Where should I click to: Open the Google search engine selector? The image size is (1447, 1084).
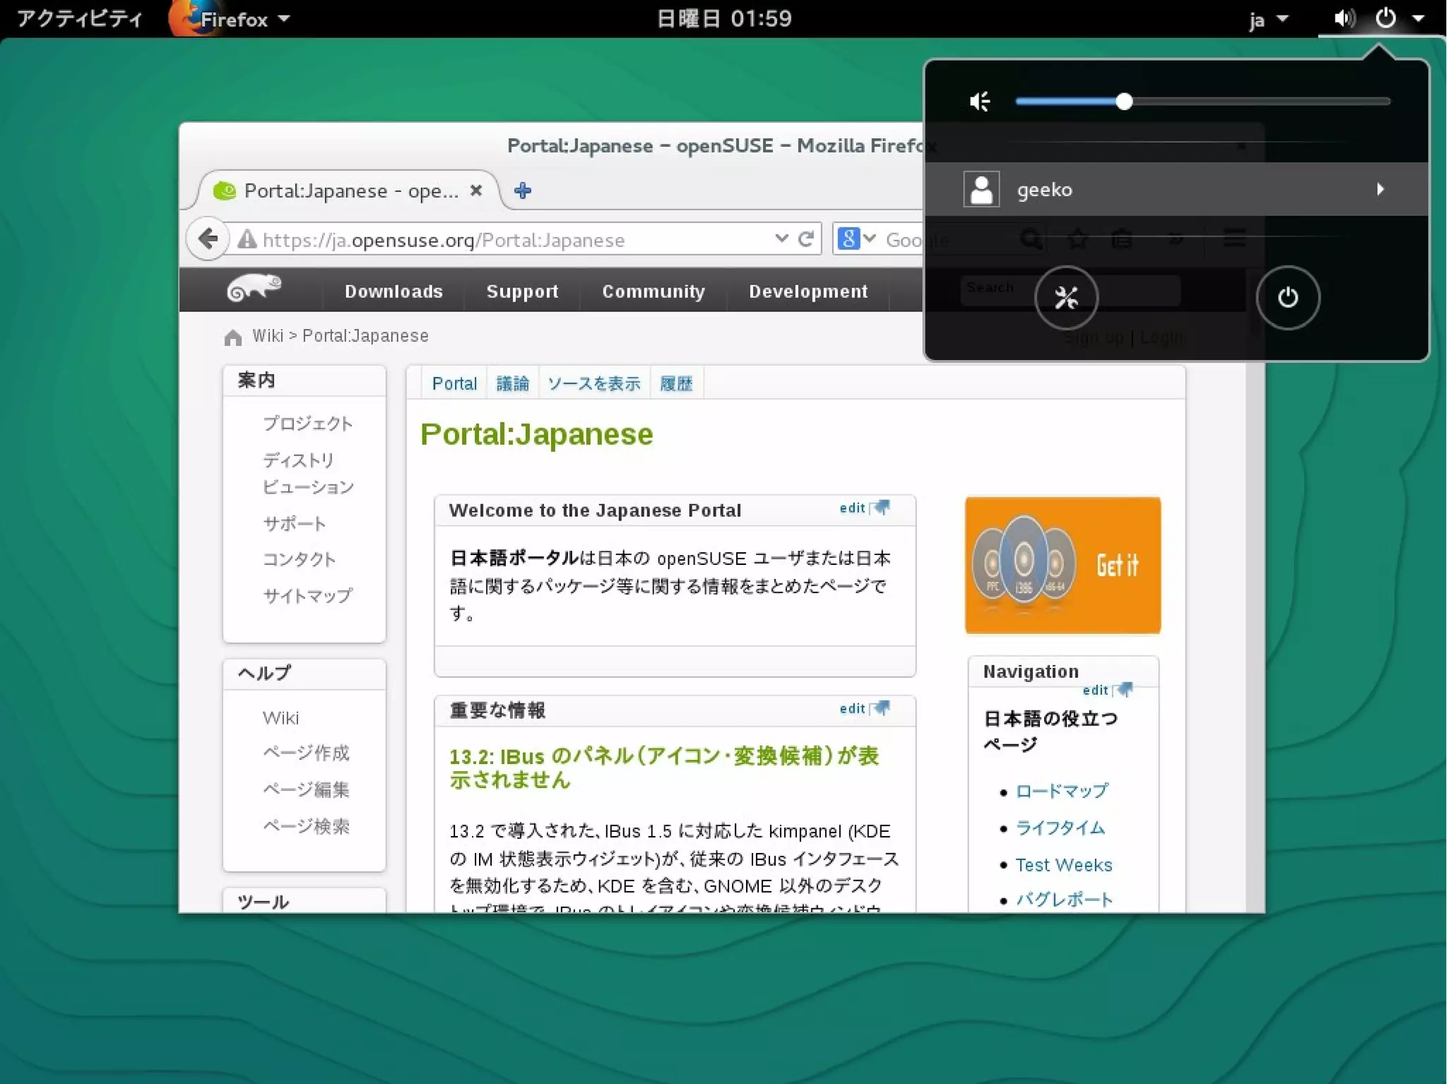coord(856,239)
